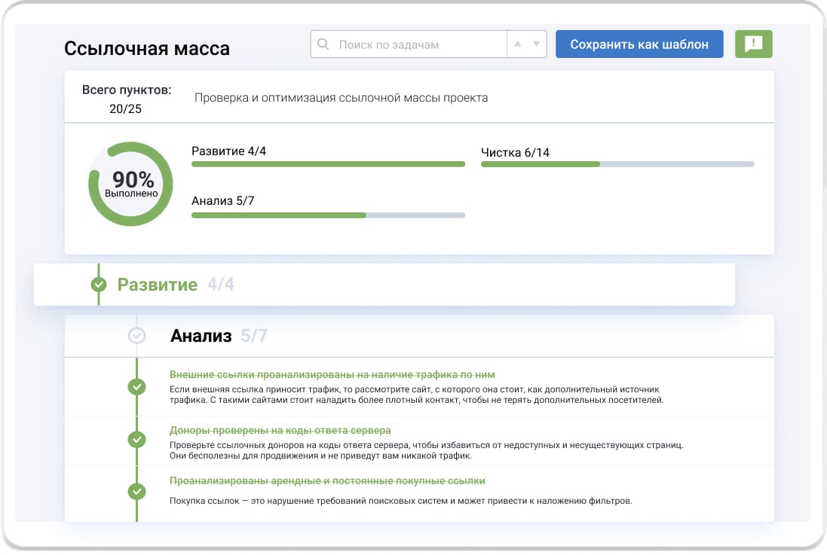
Task: Open the Доноры проверены на коды ответа сервера task
Action: (x=280, y=431)
